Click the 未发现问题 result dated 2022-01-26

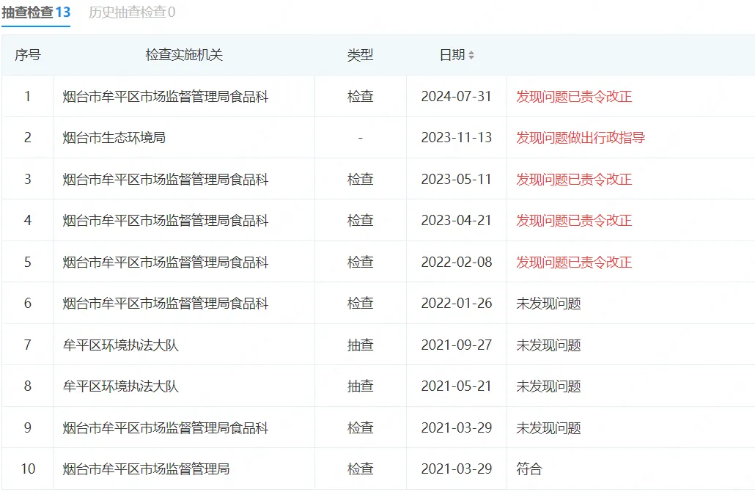tap(548, 304)
